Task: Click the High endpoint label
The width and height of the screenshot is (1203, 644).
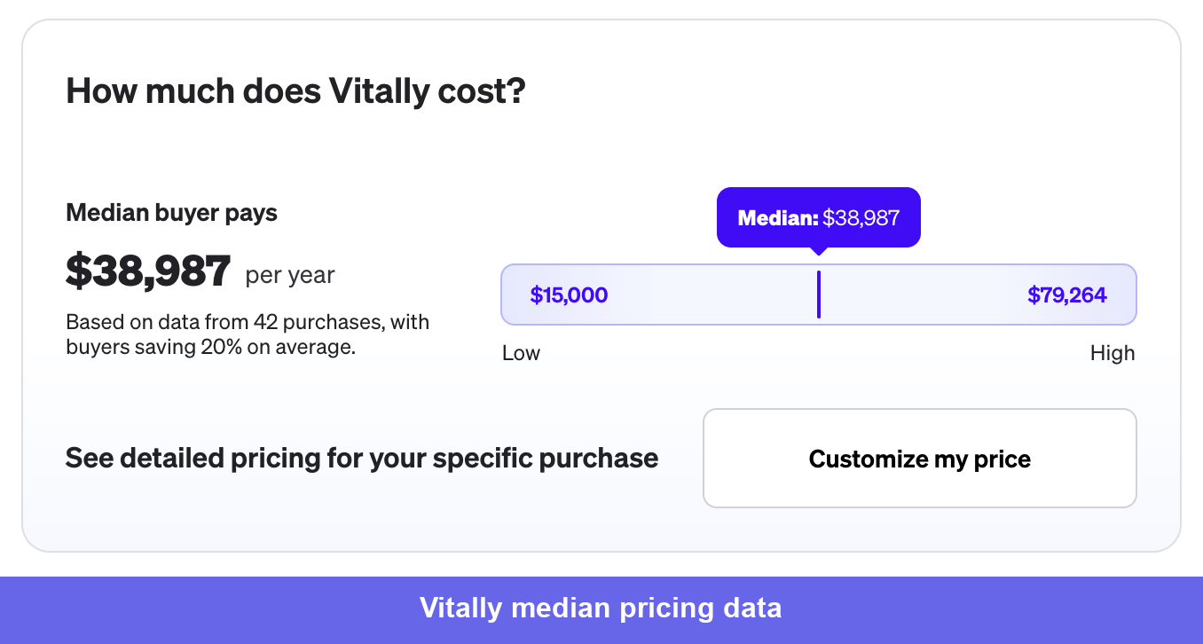Action: 1113,352
